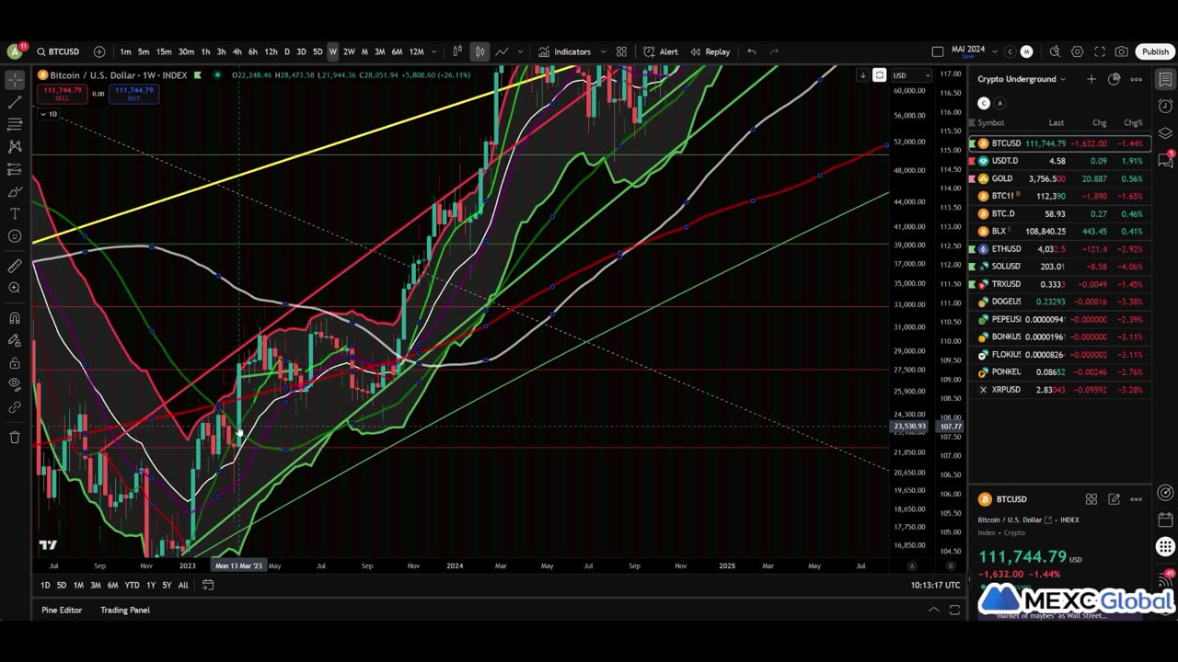Select the trend line drawing tool
This screenshot has height=662, width=1178.
click(x=15, y=102)
